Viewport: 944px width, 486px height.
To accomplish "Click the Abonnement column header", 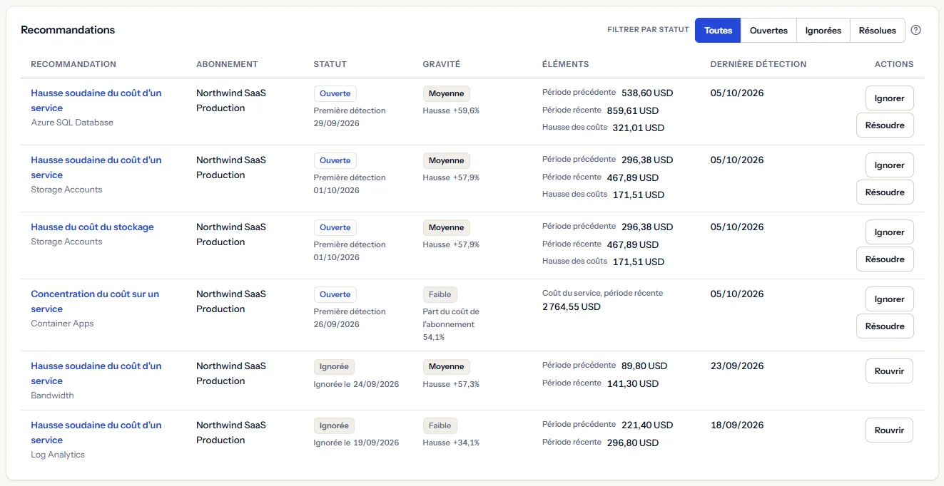I will (x=227, y=64).
